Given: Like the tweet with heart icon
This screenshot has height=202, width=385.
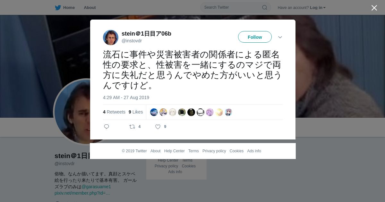Looking at the screenshot, I should [158, 127].
